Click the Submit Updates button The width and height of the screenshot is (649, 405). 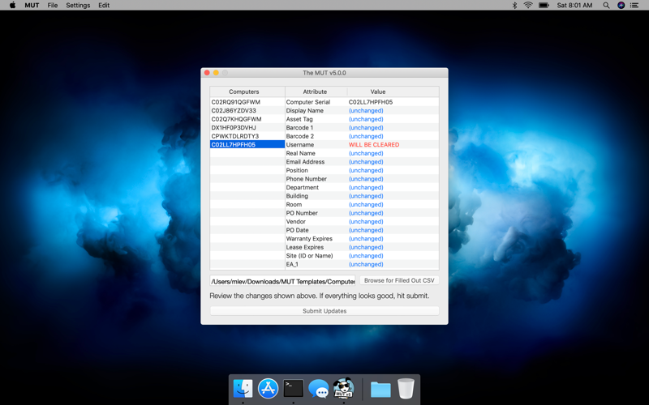click(x=324, y=311)
